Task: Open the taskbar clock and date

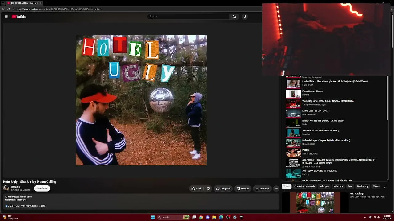Action: (x=387, y=217)
